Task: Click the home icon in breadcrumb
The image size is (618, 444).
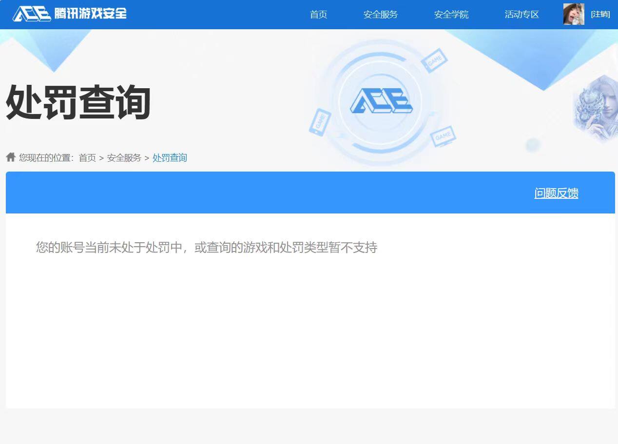Action: click(11, 157)
